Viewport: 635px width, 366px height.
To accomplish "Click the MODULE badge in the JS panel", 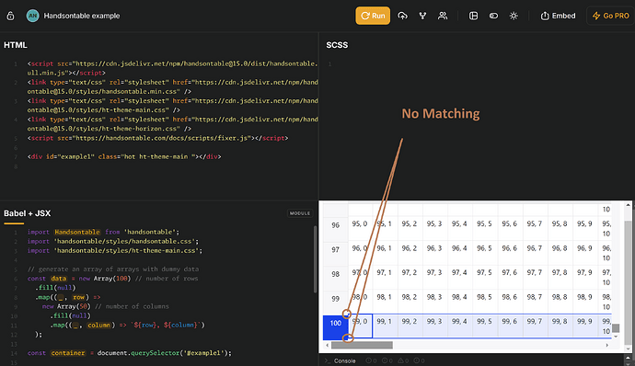I will click(x=300, y=213).
